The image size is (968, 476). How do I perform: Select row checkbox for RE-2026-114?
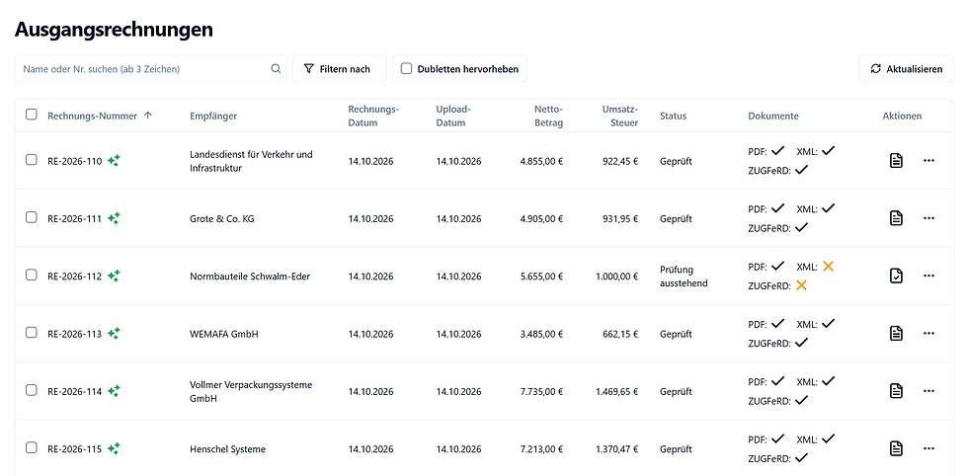coord(31,390)
